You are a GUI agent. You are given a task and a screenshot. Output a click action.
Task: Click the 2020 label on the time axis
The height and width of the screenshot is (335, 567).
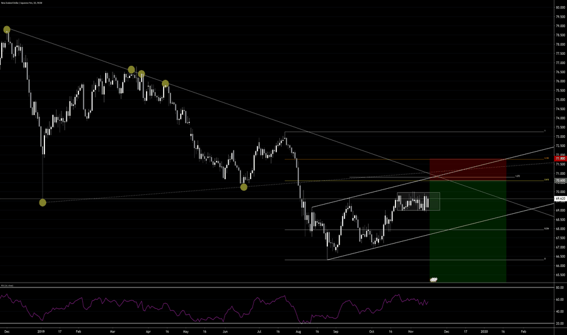click(484, 331)
